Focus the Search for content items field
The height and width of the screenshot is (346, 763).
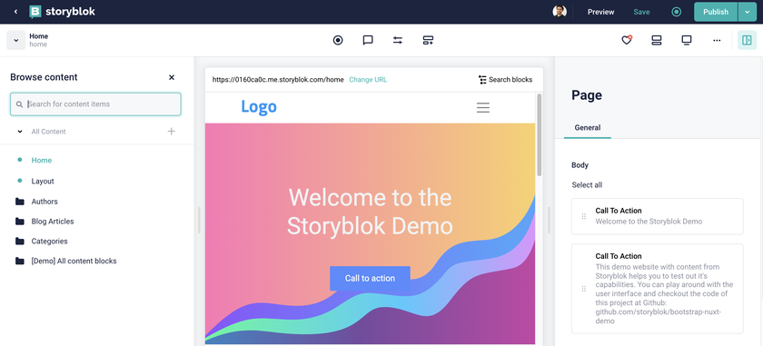95,104
